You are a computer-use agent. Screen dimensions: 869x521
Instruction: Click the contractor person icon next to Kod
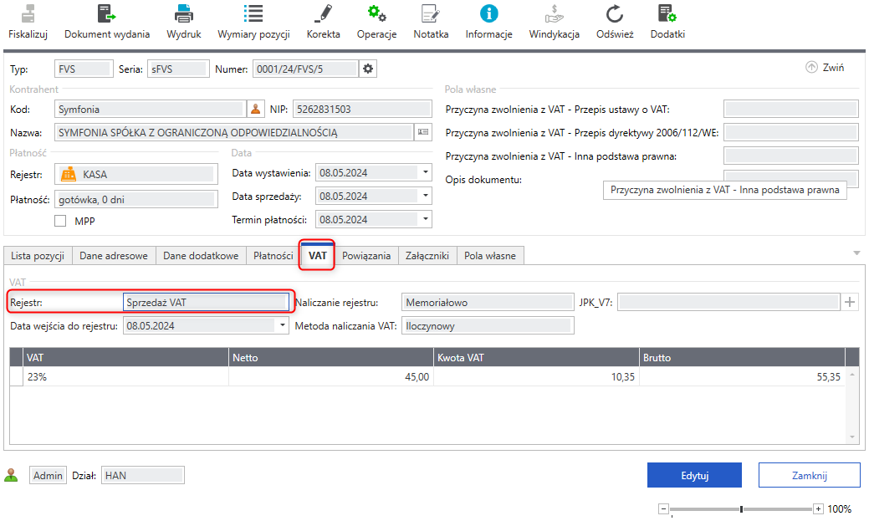(257, 109)
